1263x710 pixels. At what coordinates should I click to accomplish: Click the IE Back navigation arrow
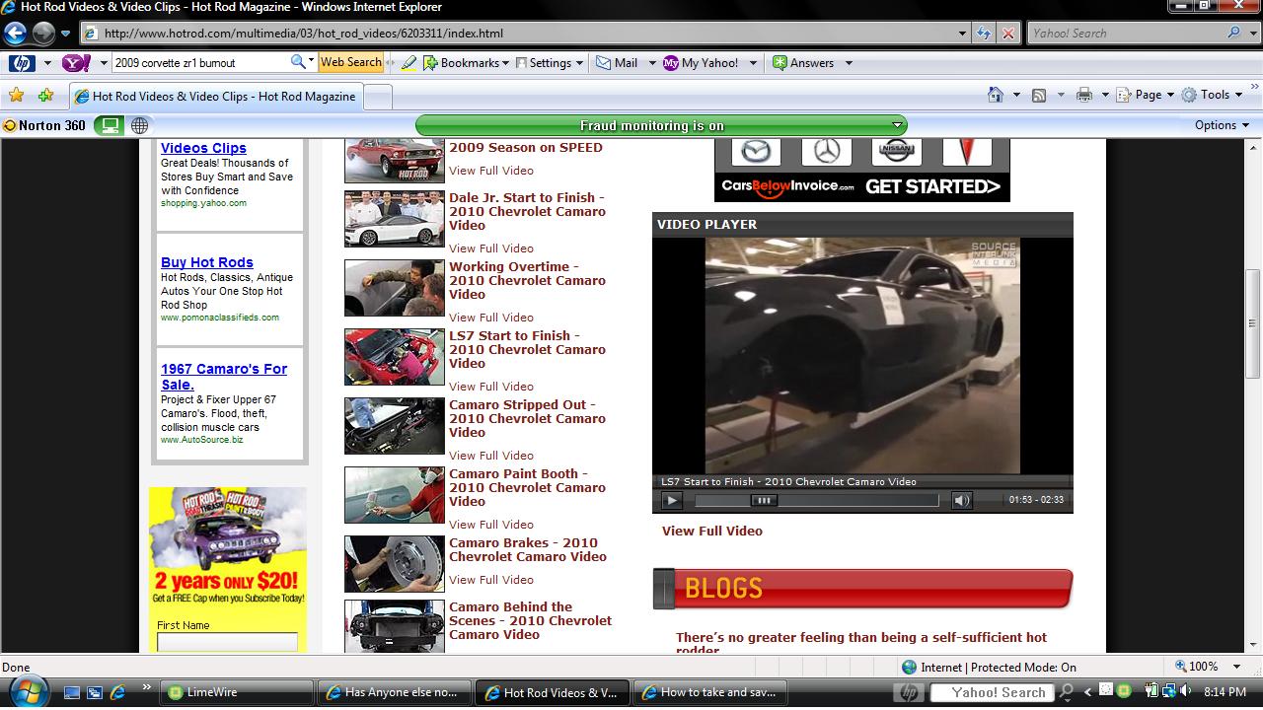point(15,34)
